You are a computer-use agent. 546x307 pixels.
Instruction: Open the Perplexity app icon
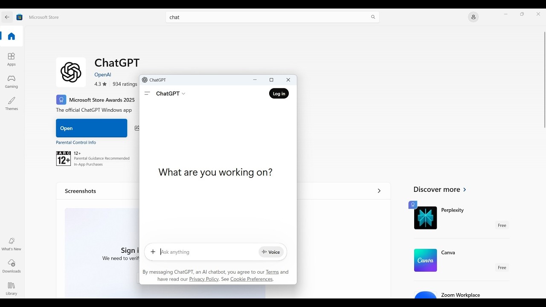click(x=425, y=218)
